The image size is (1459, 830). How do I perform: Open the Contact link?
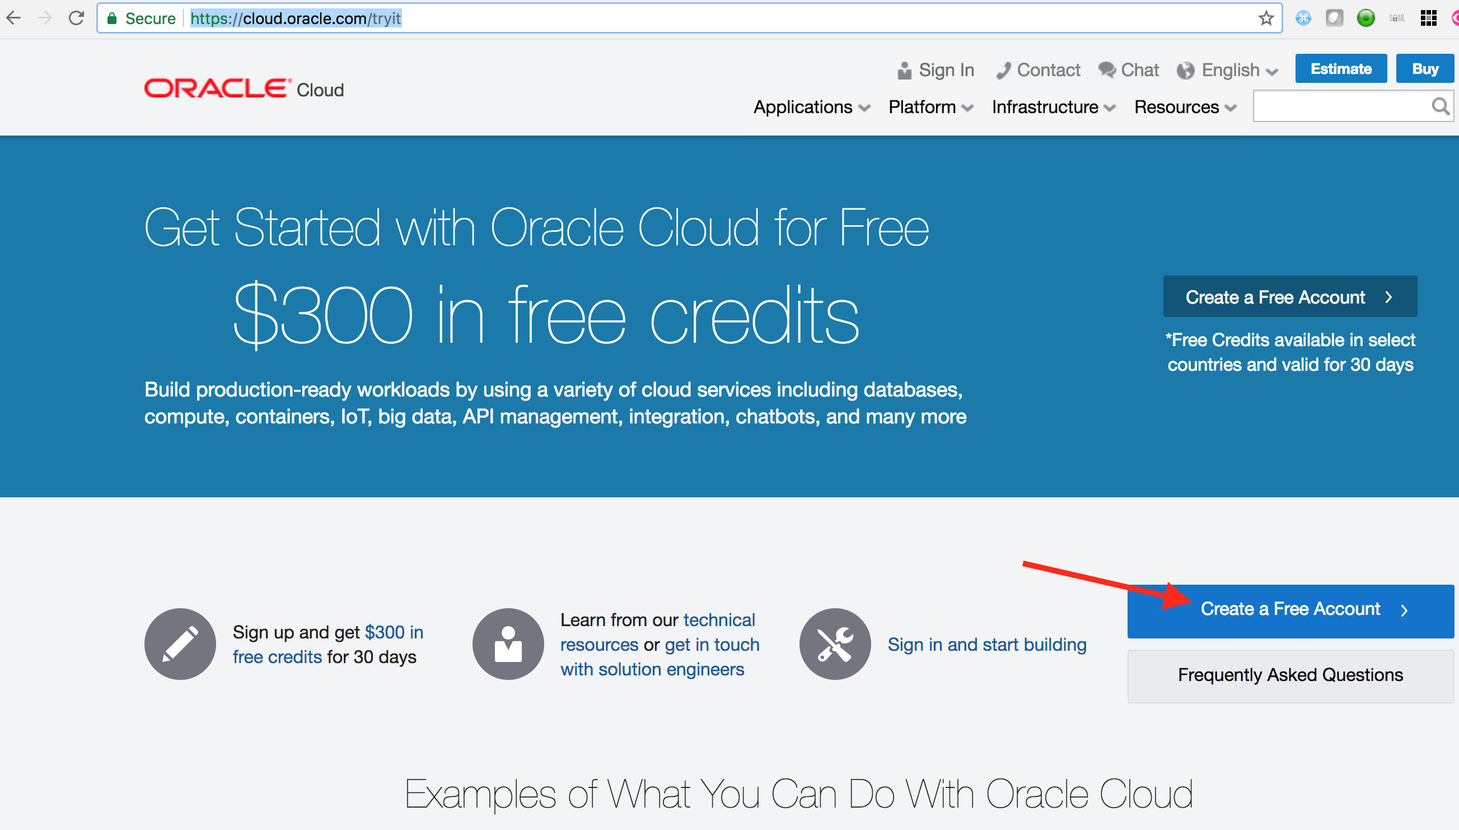1048,70
